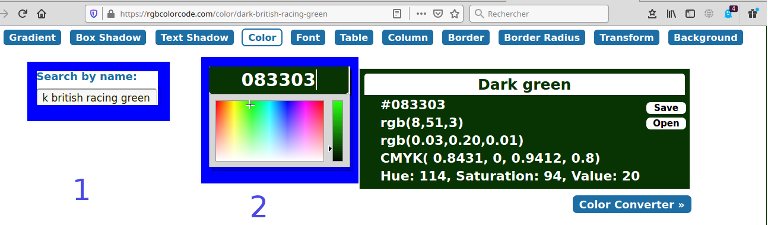Image resolution: width=768 pixels, height=225 pixels.
Task: Open the Table tab
Action: pos(354,37)
